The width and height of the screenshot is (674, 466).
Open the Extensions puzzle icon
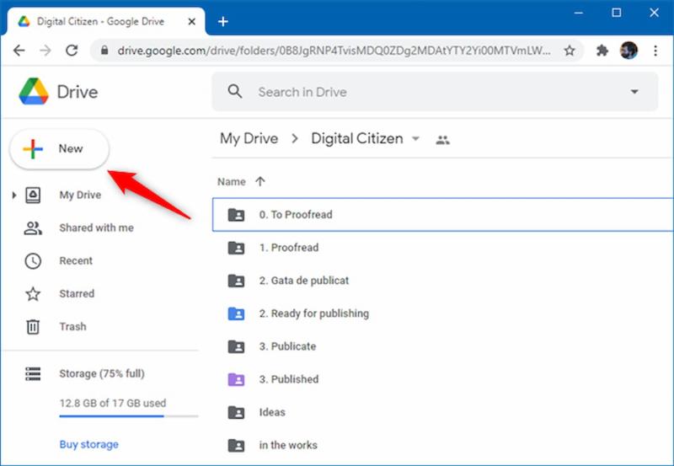point(602,51)
